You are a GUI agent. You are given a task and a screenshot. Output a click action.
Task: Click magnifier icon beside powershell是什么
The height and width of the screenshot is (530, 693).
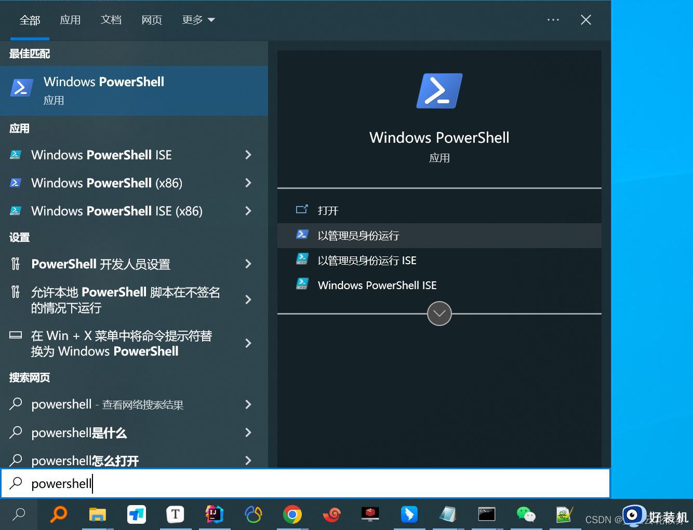pyautogui.click(x=16, y=431)
